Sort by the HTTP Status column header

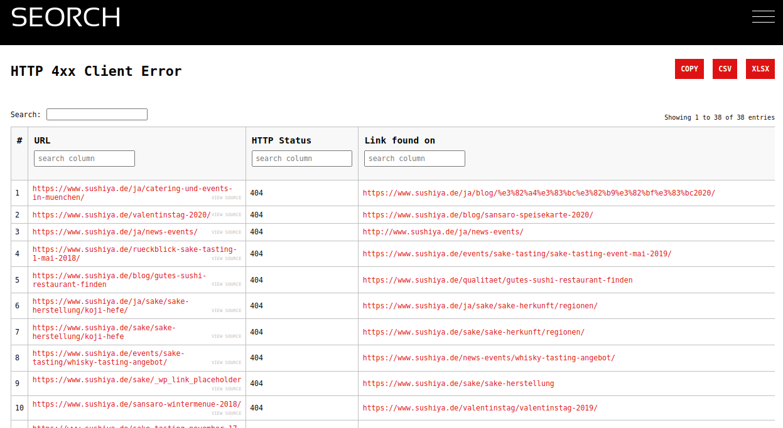click(281, 140)
